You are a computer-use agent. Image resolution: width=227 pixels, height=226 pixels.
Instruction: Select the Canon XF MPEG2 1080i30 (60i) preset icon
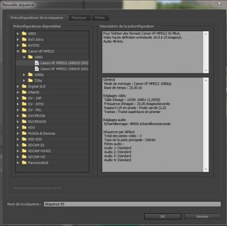point(37,69)
